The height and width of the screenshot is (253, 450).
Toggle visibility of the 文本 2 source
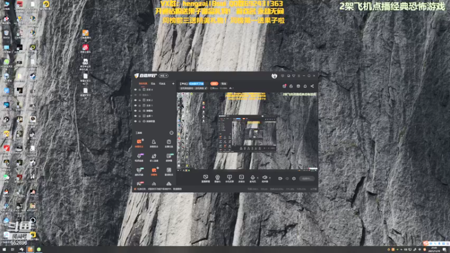point(136,101)
